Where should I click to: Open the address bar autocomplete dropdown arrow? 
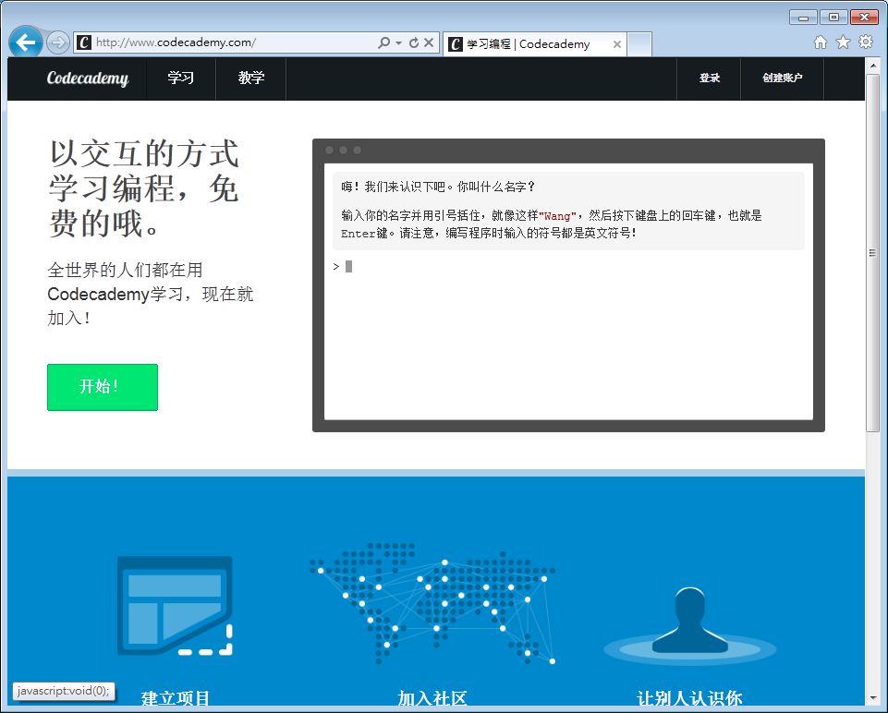[398, 43]
